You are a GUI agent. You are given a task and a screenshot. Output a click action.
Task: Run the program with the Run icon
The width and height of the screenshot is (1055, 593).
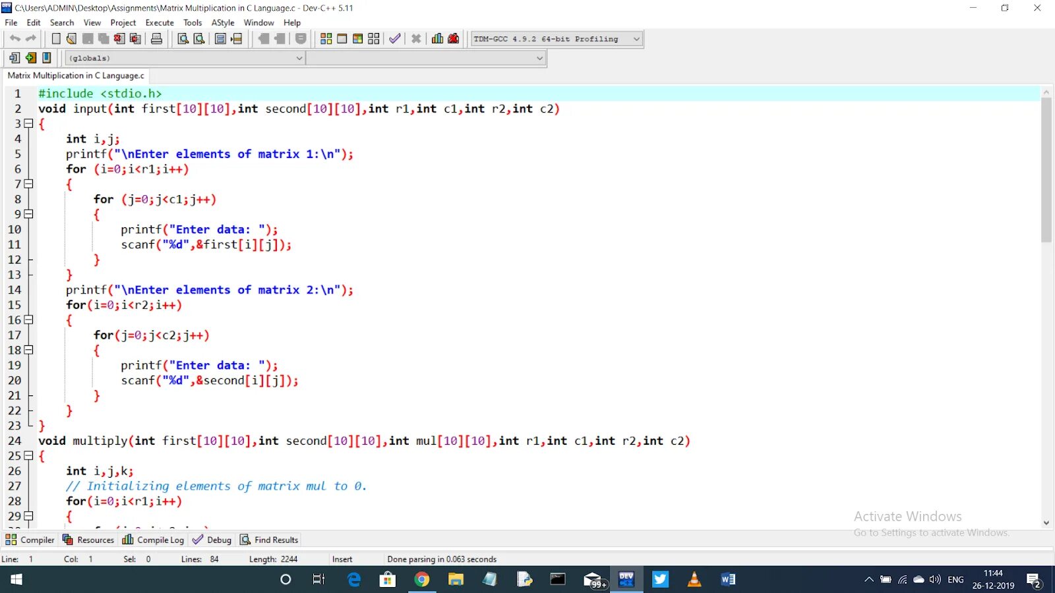(342, 39)
